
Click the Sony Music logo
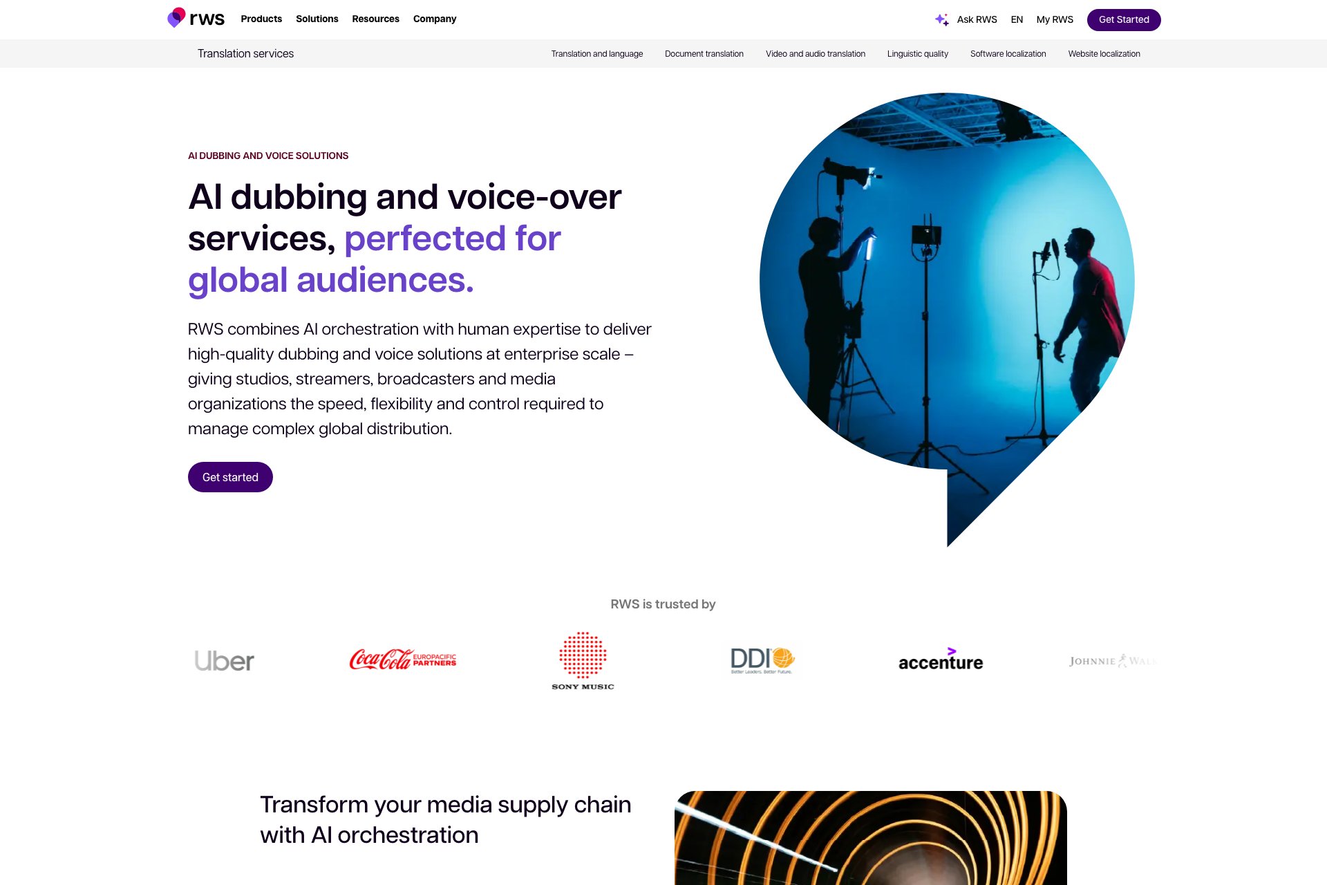[583, 661]
